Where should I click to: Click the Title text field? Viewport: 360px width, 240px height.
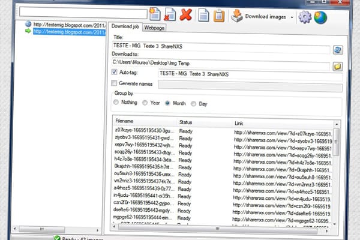221,47
